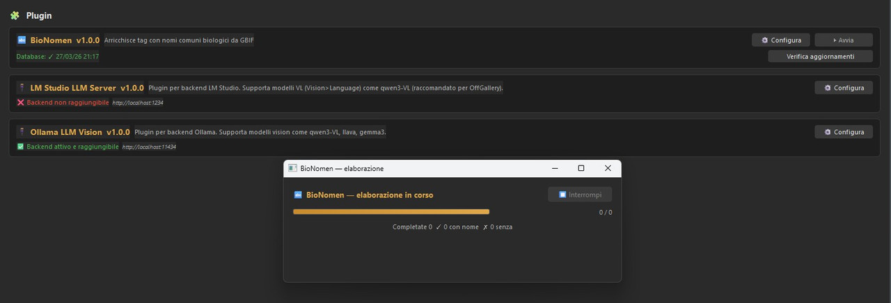This screenshot has width=891, height=303.
Task: Maximize the BioNomen elaborazione dialog
Action: tap(581, 168)
